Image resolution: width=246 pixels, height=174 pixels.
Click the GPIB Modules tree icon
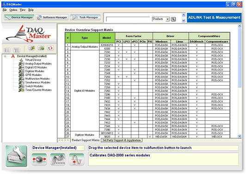click(x=21, y=75)
